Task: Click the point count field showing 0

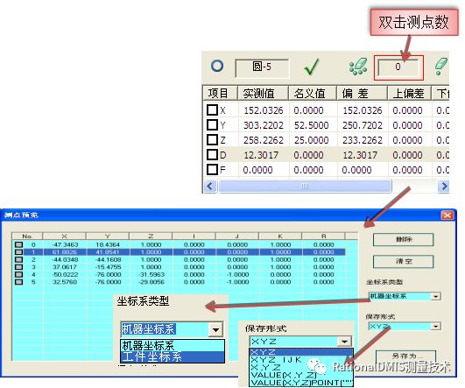Action: (x=398, y=67)
